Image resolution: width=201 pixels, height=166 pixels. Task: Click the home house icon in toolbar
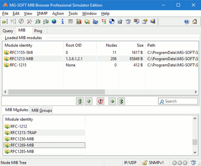(195, 22)
